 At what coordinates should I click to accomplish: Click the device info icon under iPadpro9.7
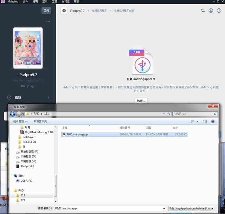coord(33,86)
